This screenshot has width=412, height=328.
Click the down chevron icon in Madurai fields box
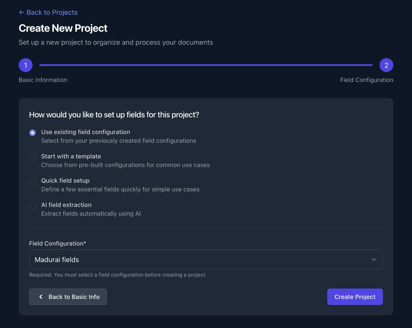374,259
